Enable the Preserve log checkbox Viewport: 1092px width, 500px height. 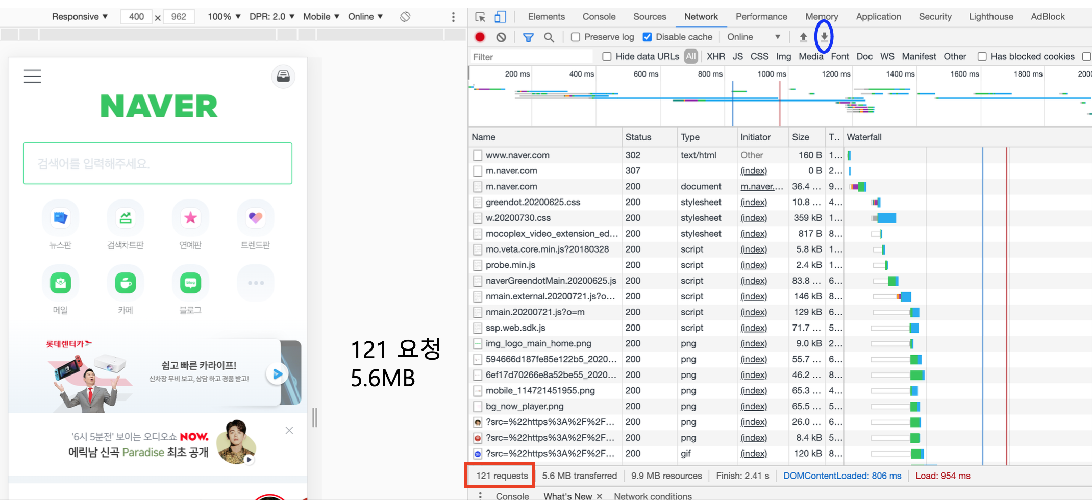(x=576, y=37)
